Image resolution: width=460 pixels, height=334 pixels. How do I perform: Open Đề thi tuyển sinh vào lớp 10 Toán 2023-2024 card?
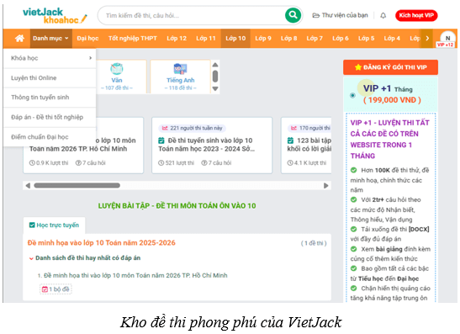212,146
